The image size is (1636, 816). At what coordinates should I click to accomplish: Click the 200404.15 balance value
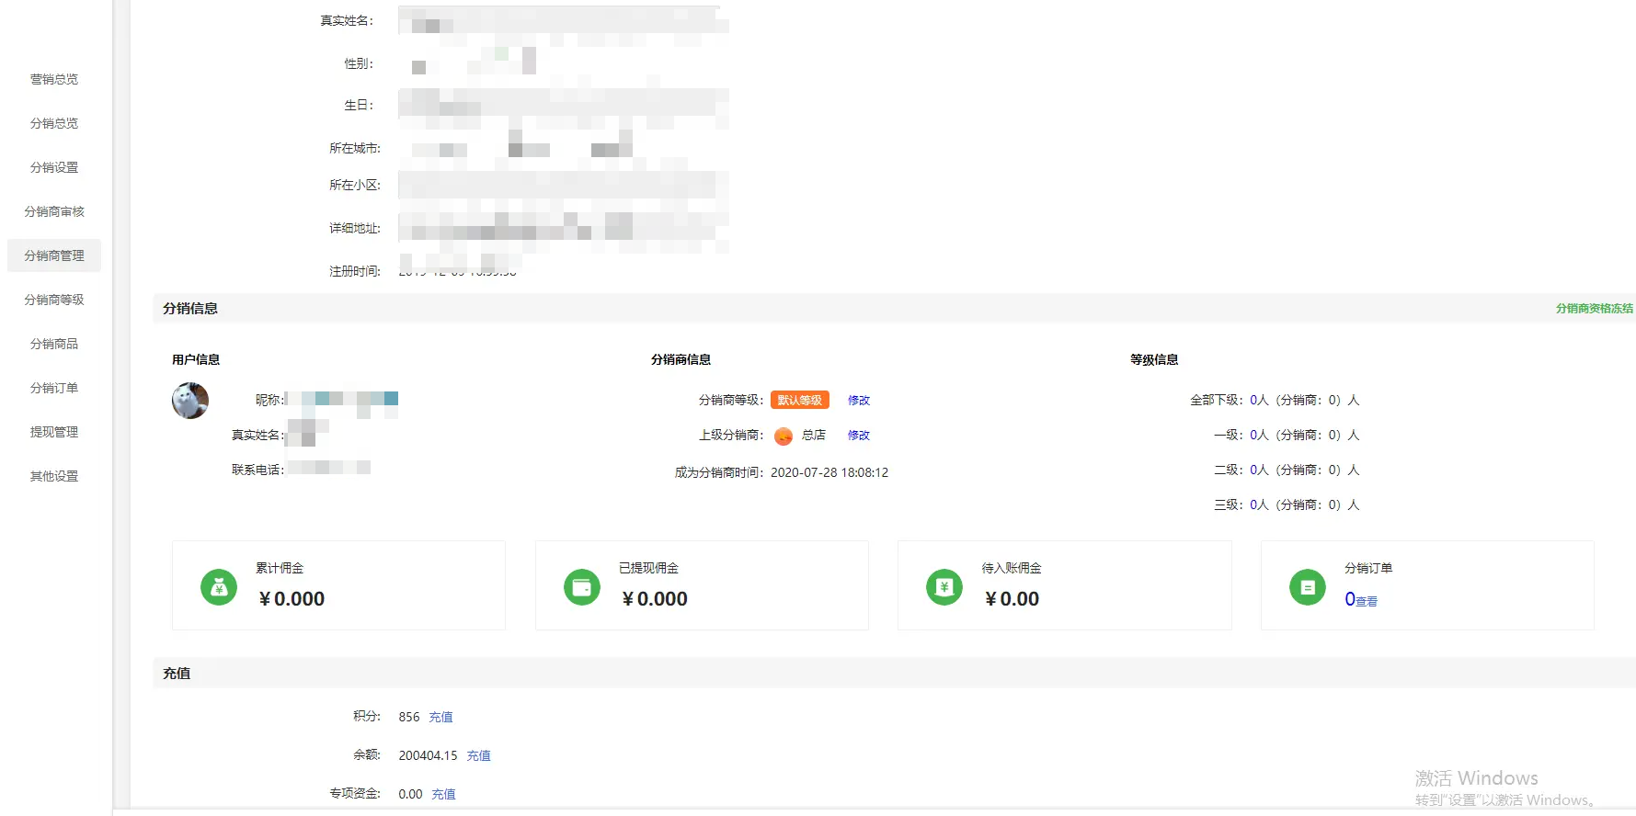428,755
